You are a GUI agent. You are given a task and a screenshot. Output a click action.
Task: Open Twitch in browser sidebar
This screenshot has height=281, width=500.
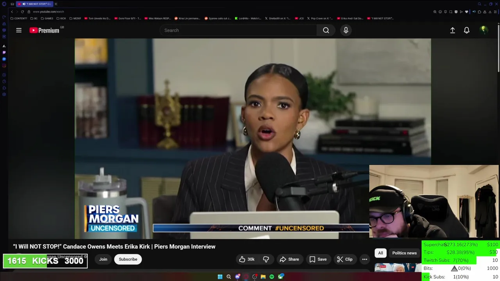(x=4, y=52)
